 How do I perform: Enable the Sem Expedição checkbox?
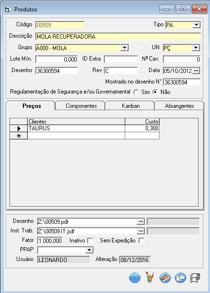[x=141, y=241]
